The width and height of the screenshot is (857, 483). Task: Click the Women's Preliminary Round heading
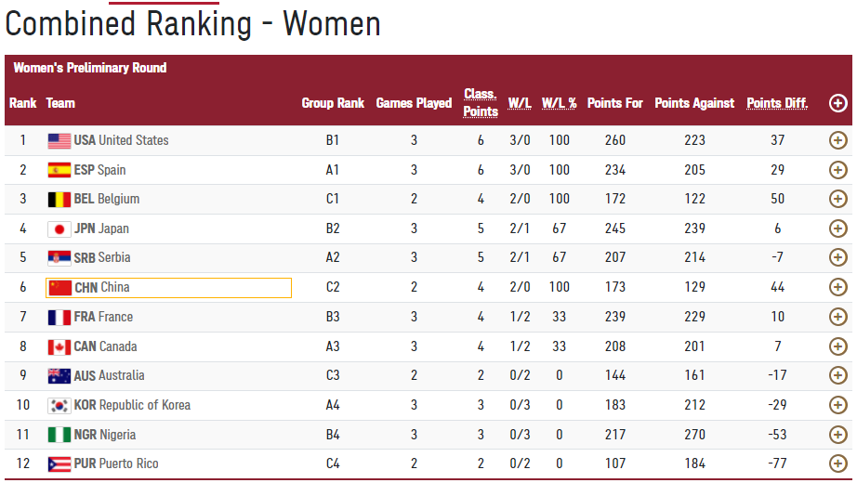pos(90,68)
